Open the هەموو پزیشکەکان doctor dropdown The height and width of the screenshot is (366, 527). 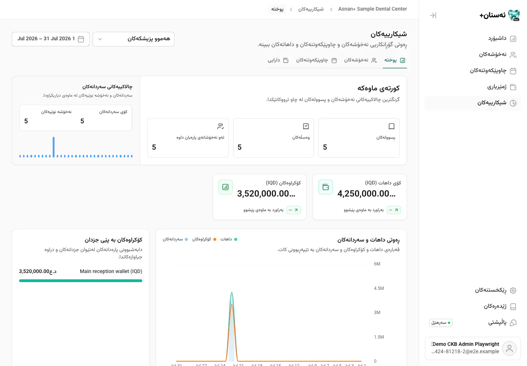134,39
